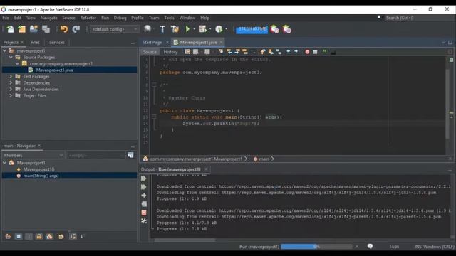Viewport: 456px width, 256px height.
Task: Run the project with green play icon
Action: tap(187, 29)
